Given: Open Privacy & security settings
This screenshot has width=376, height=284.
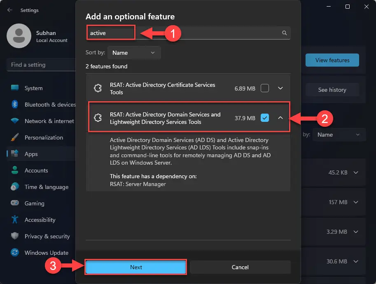Looking at the screenshot, I should [44, 236].
